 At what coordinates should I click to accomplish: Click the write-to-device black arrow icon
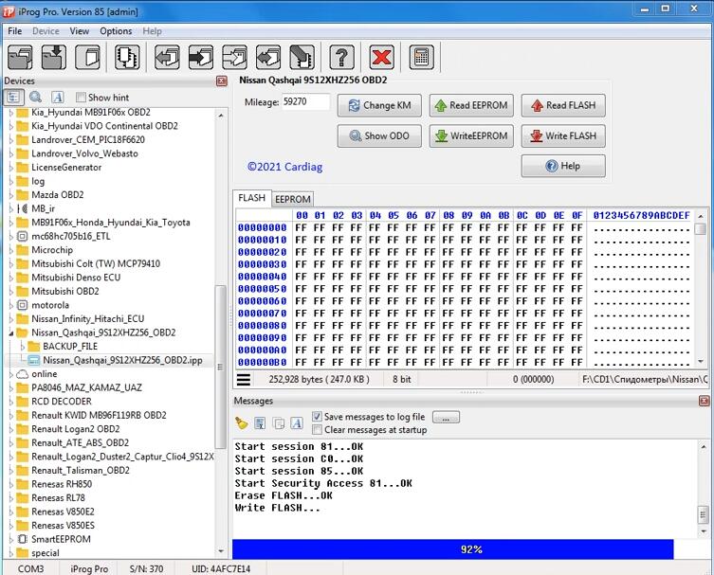[201, 58]
